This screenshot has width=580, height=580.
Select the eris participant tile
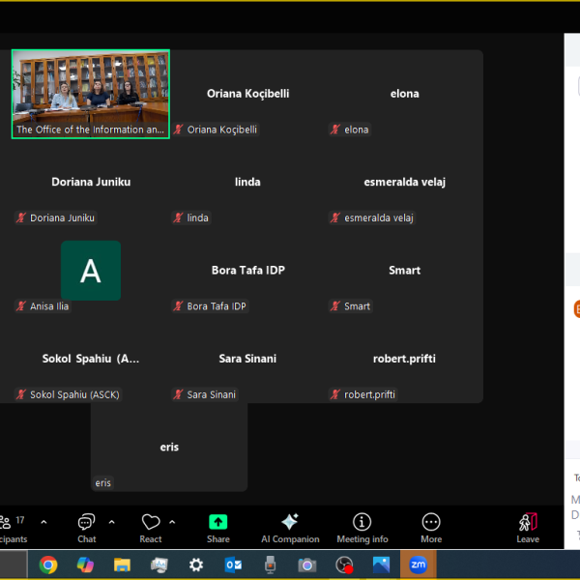(x=169, y=447)
